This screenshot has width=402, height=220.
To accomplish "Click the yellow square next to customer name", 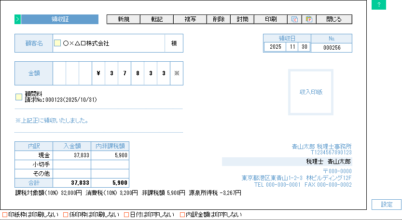I will coord(57,43).
